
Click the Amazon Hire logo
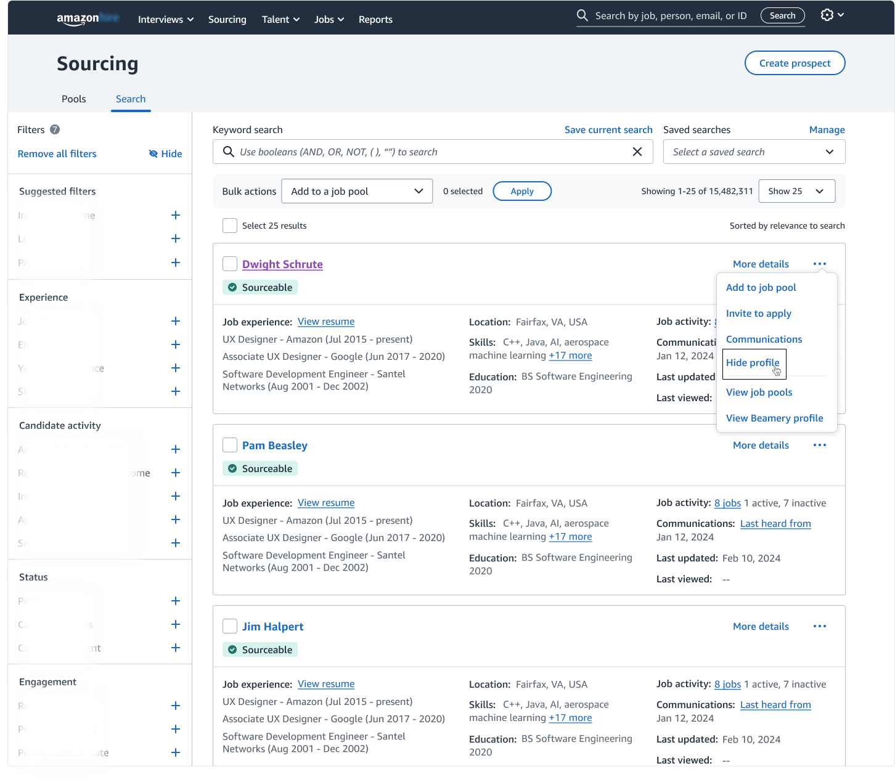(x=88, y=18)
